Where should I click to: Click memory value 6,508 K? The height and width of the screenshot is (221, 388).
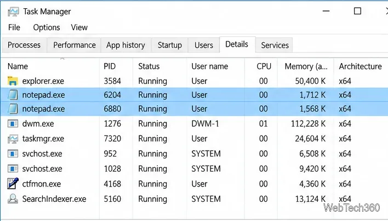pos(312,154)
